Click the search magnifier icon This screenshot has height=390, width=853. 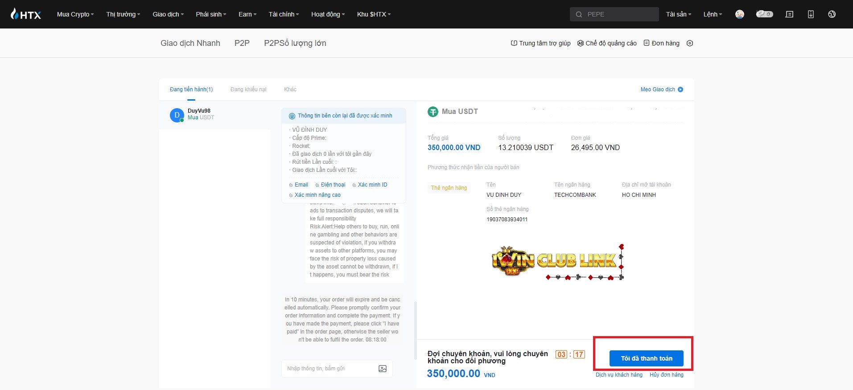[x=579, y=14]
